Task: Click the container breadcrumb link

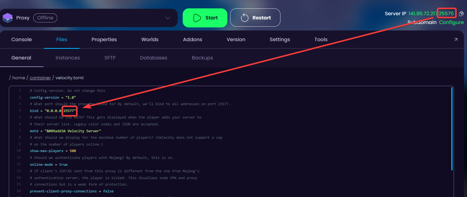Action: 40,78
